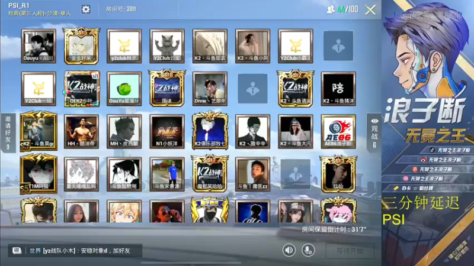Take the empty slot left of 玖仙
This screenshot has width=474, height=266.
[295, 174]
